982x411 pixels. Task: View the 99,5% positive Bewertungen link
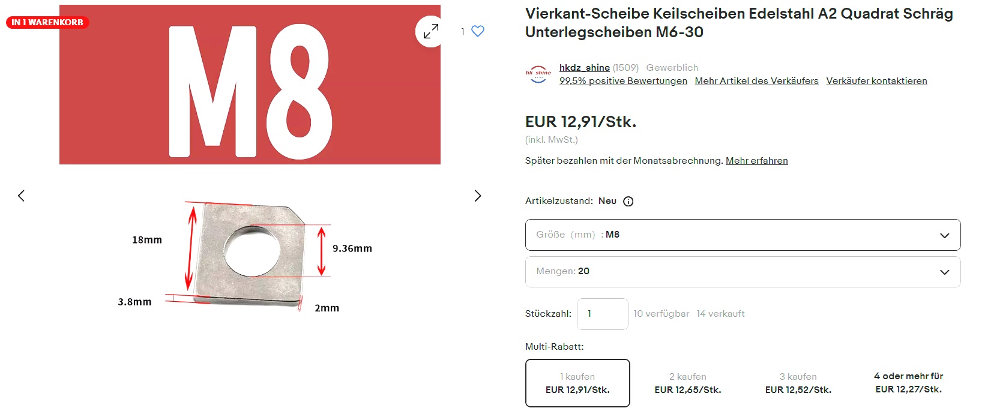pyautogui.click(x=623, y=81)
